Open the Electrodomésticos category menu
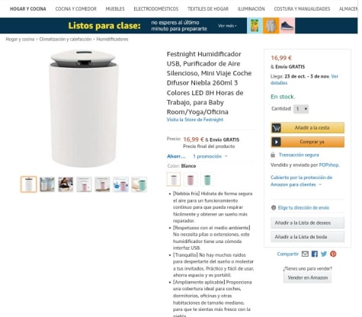362x317 pixels. click(x=156, y=9)
